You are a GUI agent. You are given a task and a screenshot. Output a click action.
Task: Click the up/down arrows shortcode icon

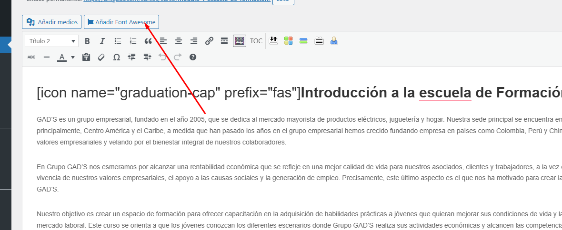pyautogui.click(x=273, y=41)
